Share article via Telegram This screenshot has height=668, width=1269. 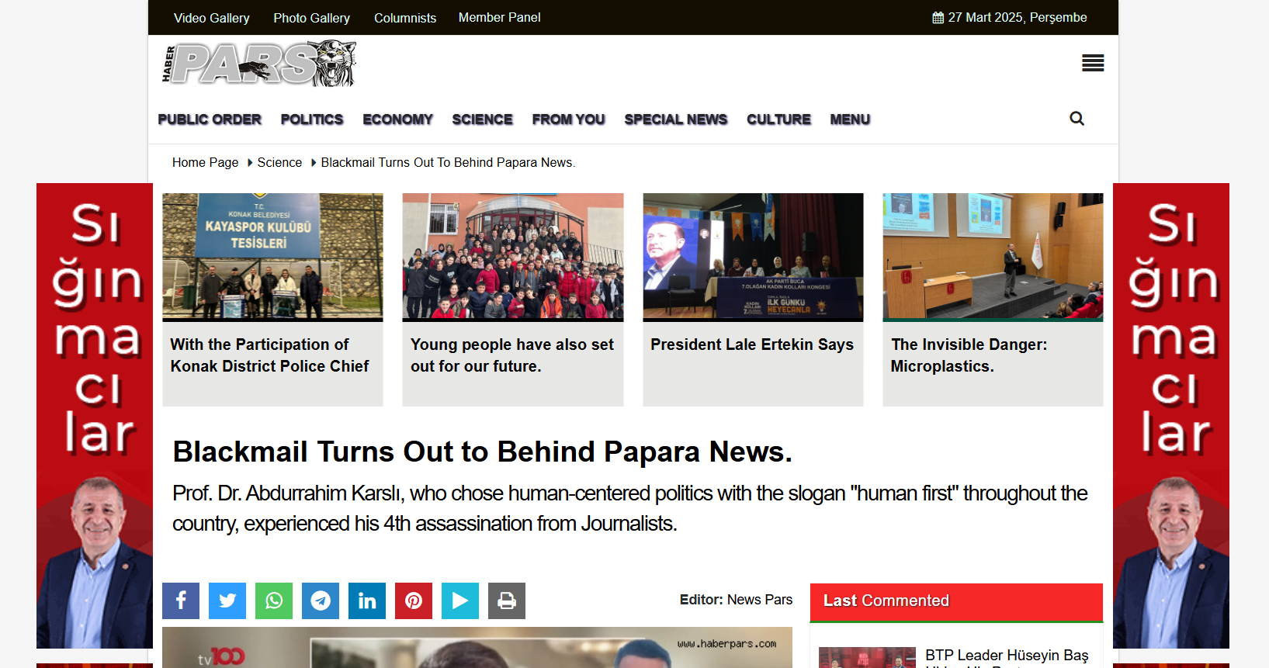(321, 601)
